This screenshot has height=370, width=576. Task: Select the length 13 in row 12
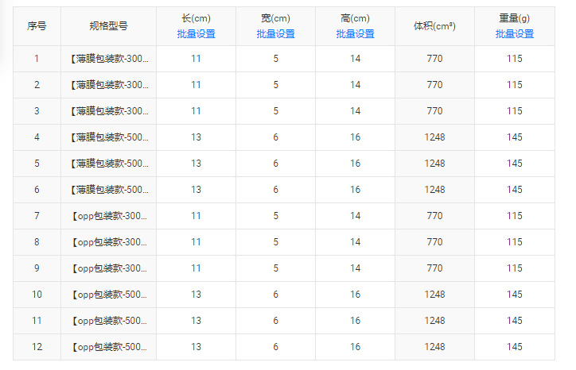[x=196, y=347]
